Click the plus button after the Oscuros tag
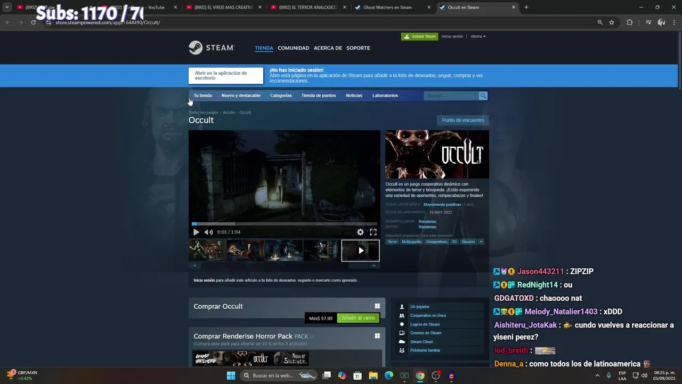This screenshot has height=384, width=682. tap(481, 242)
